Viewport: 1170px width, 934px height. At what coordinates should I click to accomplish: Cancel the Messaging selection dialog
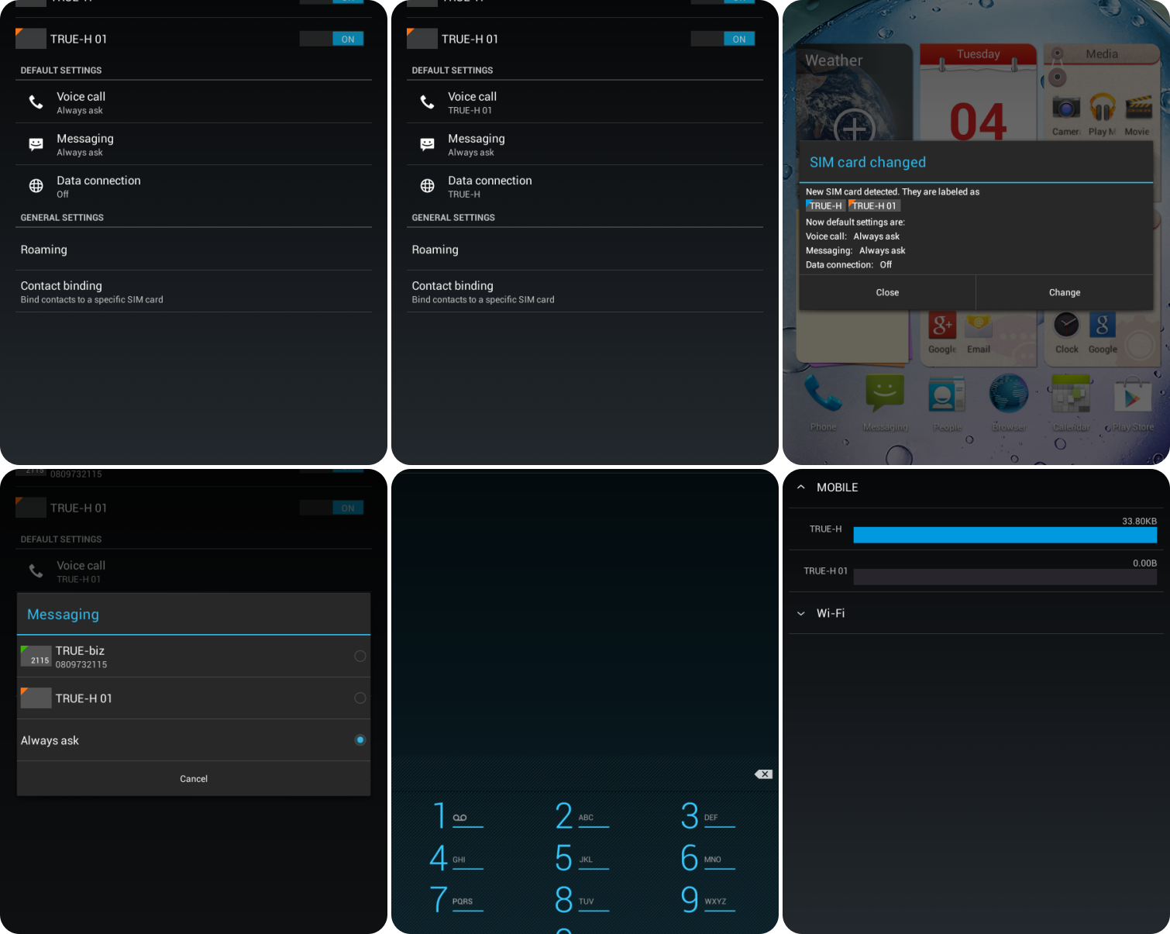click(194, 778)
